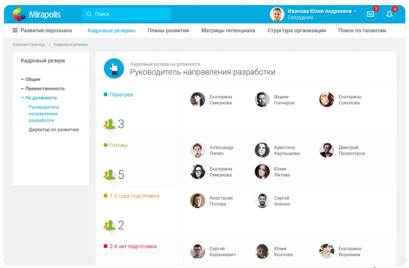This screenshot has height=268, width=409.
Task: Click the green dot next to Готовы
Action: point(106,145)
